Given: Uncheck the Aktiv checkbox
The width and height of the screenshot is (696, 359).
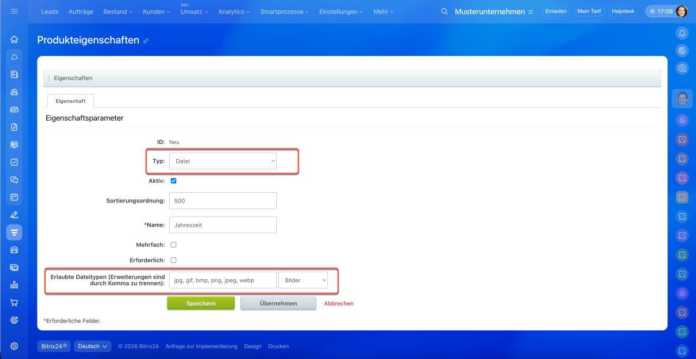Looking at the screenshot, I should [173, 181].
